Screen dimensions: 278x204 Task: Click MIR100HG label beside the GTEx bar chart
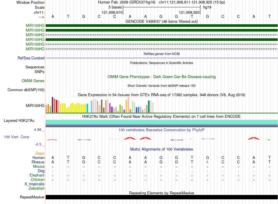[35, 106]
